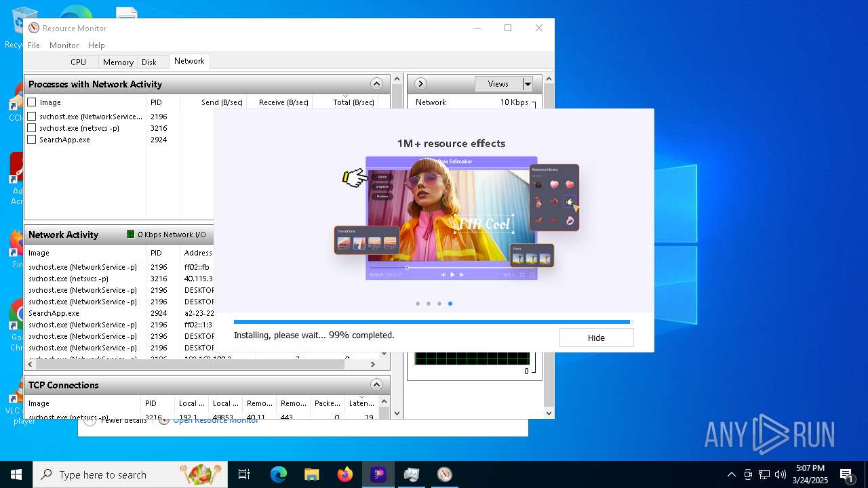Launch Microsoft Edge from taskbar
Viewport: 868px width, 488px height.
[279, 474]
